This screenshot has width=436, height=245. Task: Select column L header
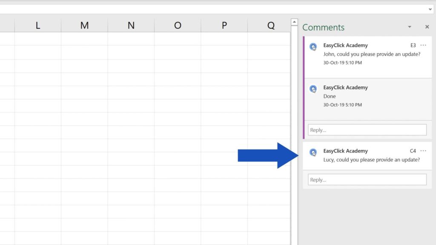click(x=37, y=26)
